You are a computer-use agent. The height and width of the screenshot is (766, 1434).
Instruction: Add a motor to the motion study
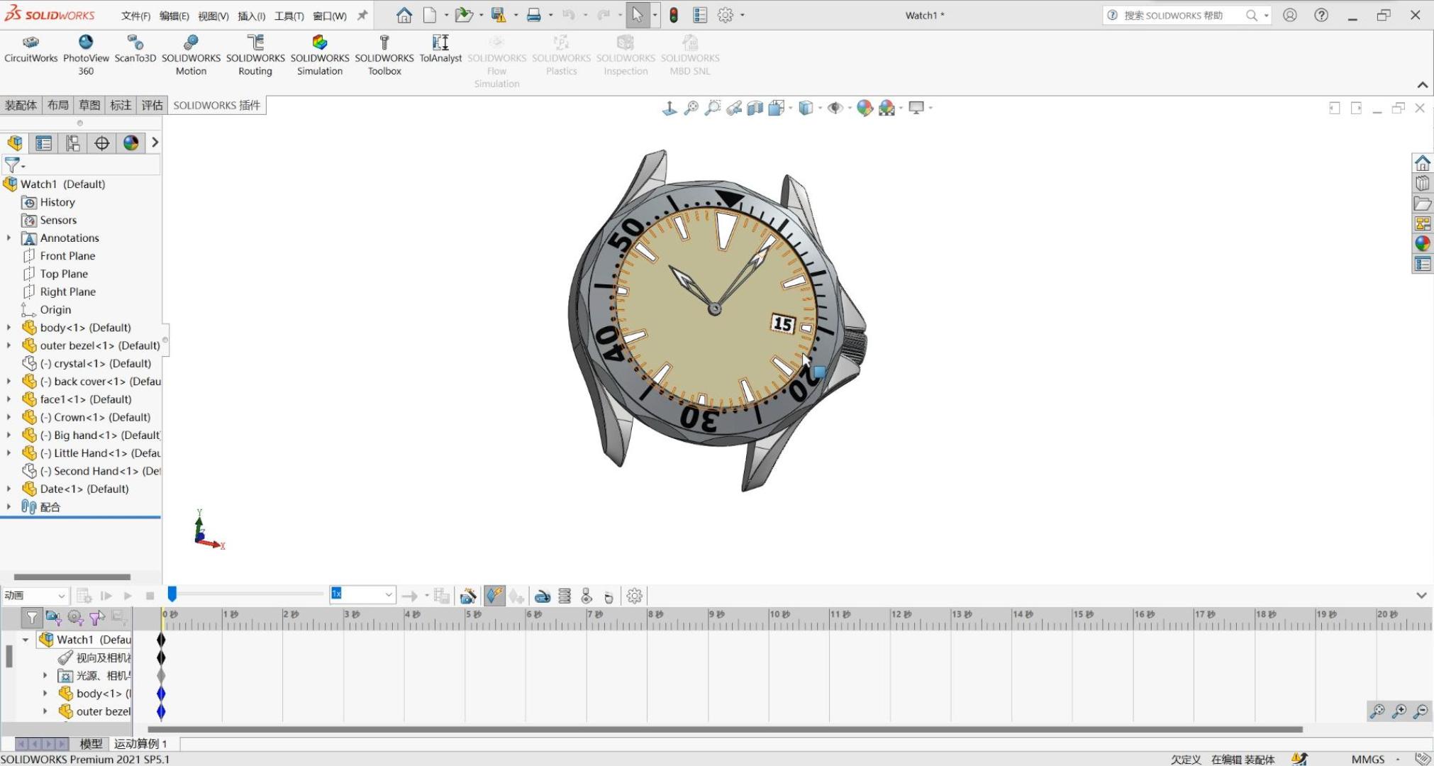[543, 596]
